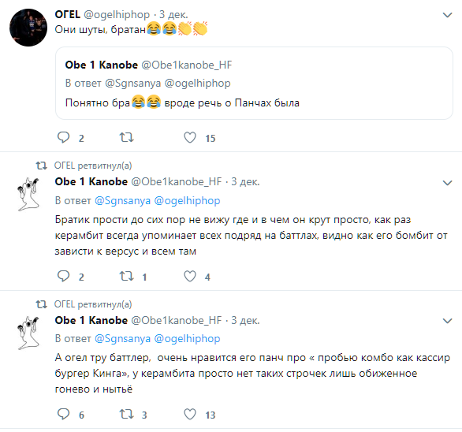Open the options chevron on ОГЕL's tweet

tap(447, 15)
